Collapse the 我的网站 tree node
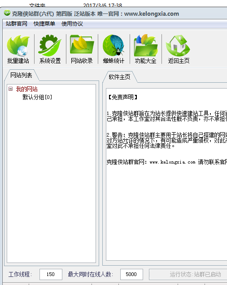Image resolution: width=227 pixels, height=285 pixels. (x=10, y=89)
